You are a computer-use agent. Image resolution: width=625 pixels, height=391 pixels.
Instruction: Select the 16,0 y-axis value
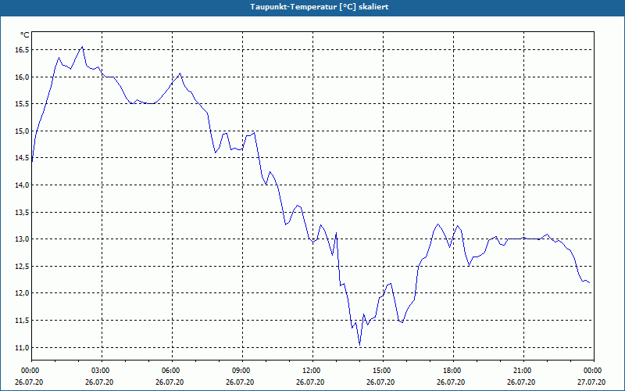pos(22,77)
